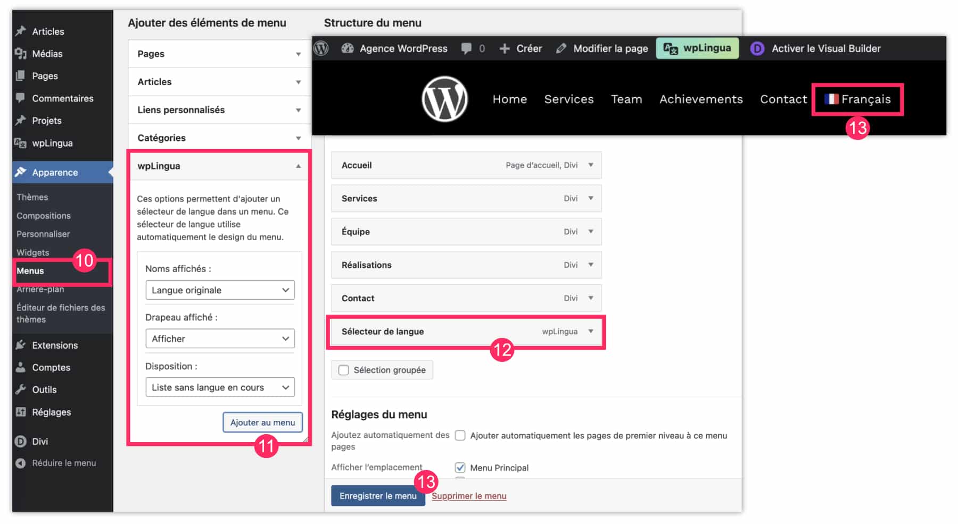Image resolution: width=958 pixels, height=524 pixels.
Task: Click the plus icon next to Créer
Action: [x=505, y=49]
